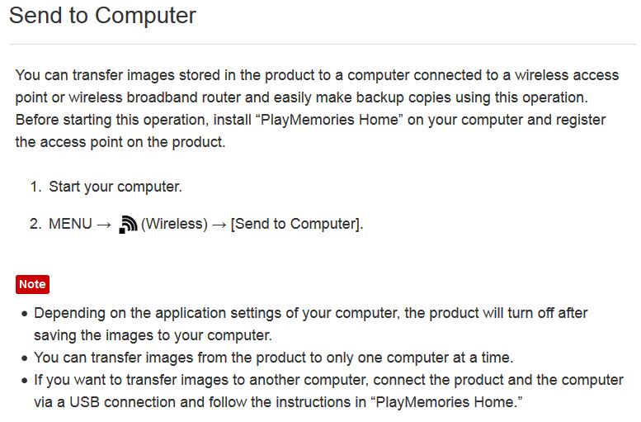Click the bullet point of the third note
Viewport: 641px width, 422px height.
[25, 381]
